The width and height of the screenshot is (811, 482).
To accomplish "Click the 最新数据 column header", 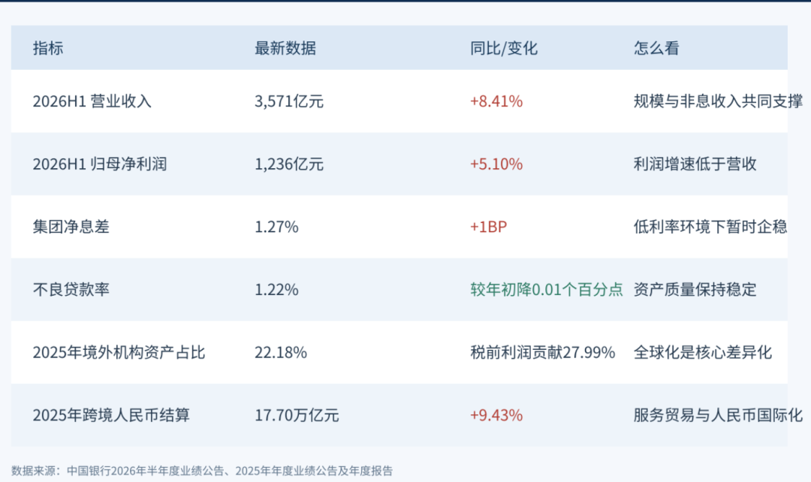I will (x=285, y=48).
